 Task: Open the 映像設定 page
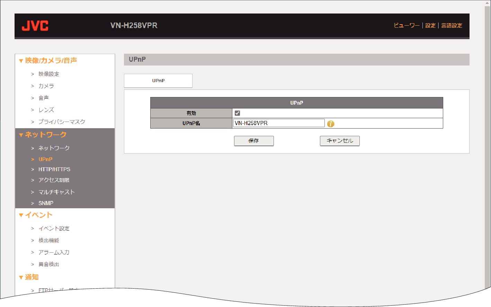pyautogui.click(x=48, y=74)
